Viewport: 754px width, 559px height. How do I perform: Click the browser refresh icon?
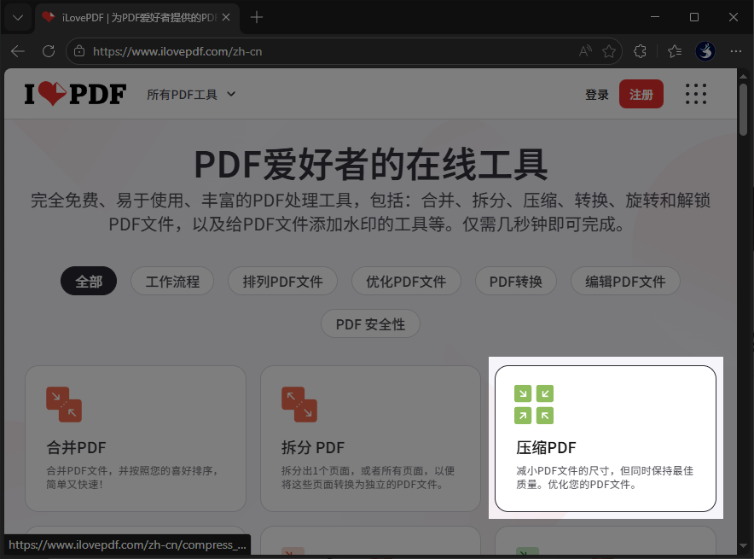49,51
